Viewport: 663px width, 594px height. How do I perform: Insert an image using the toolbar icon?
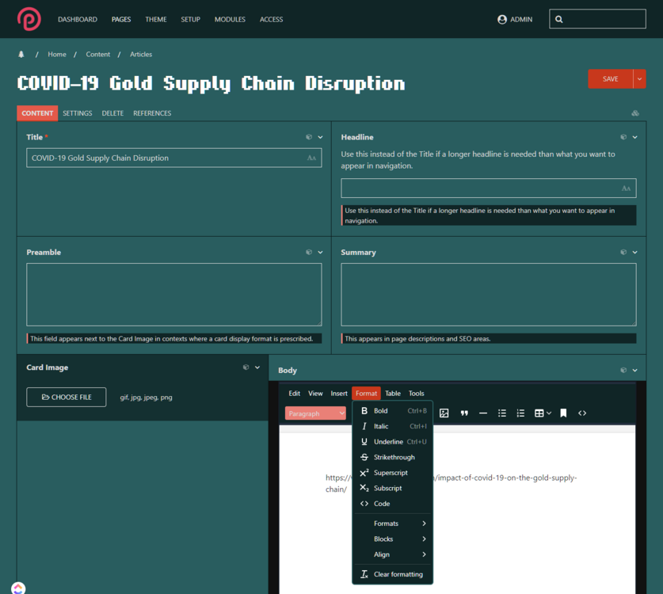(444, 413)
